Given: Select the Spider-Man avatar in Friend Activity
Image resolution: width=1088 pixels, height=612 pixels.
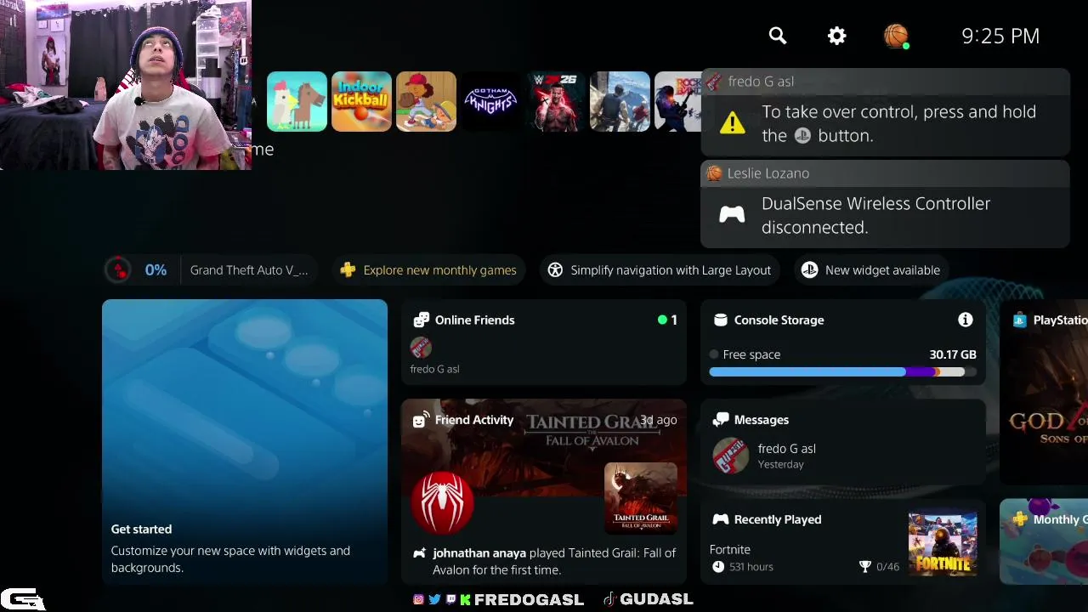Looking at the screenshot, I should [x=442, y=503].
